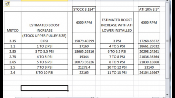Select METCO value 2.4 cell
The width and height of the screenshot is (175, 98).
pos(13,72)
